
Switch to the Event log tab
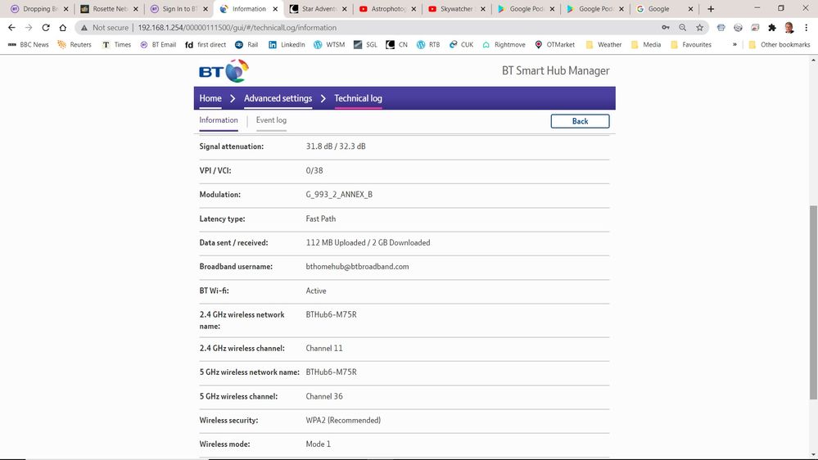tap(271, 120)
